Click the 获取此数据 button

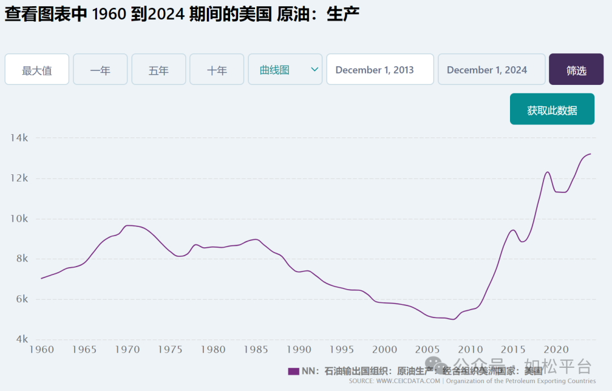point(552,110)
